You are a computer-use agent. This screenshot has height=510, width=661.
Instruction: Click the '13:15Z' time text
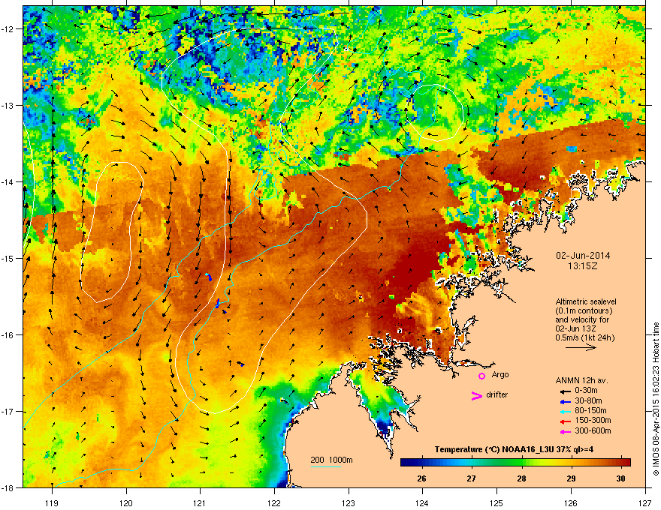pos(582,266)
